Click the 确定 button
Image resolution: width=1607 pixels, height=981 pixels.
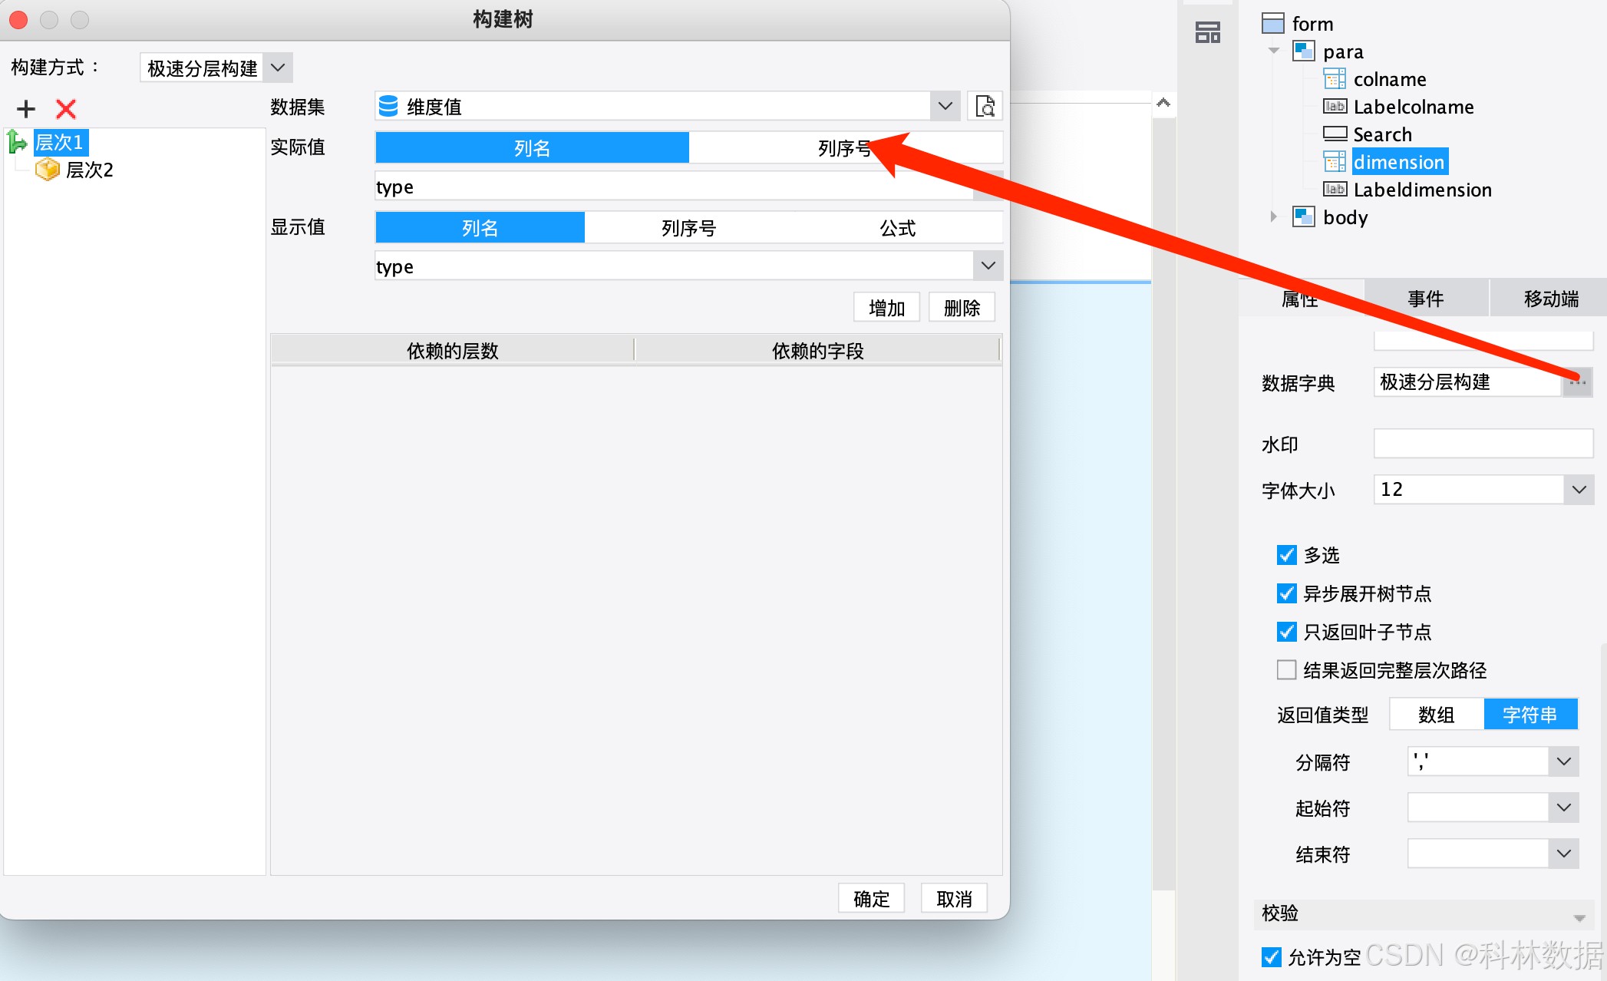pyautogui.click(x=871, y=898)
